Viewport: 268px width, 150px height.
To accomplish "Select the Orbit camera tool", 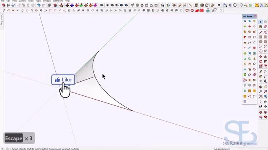I will 260,87.
